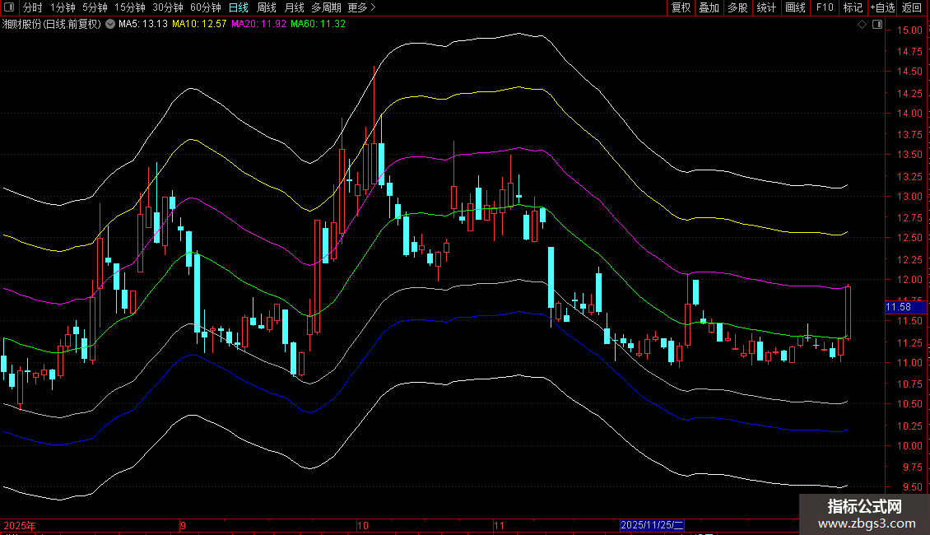This screenshot has width=930, height=535.
Task: Switch to 月线 monthly chart
Action: click(x=294, y=7)
